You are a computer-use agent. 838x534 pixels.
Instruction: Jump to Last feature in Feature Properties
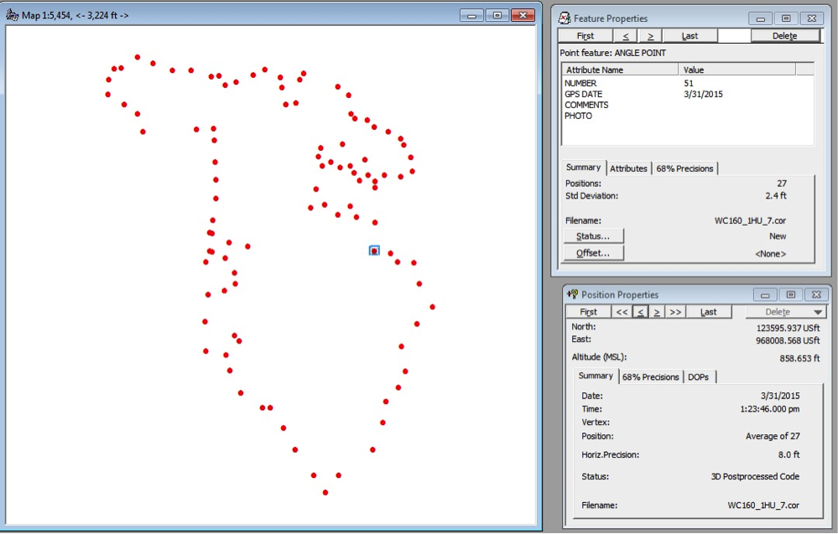pyautogui.click(x=690, y=36)
